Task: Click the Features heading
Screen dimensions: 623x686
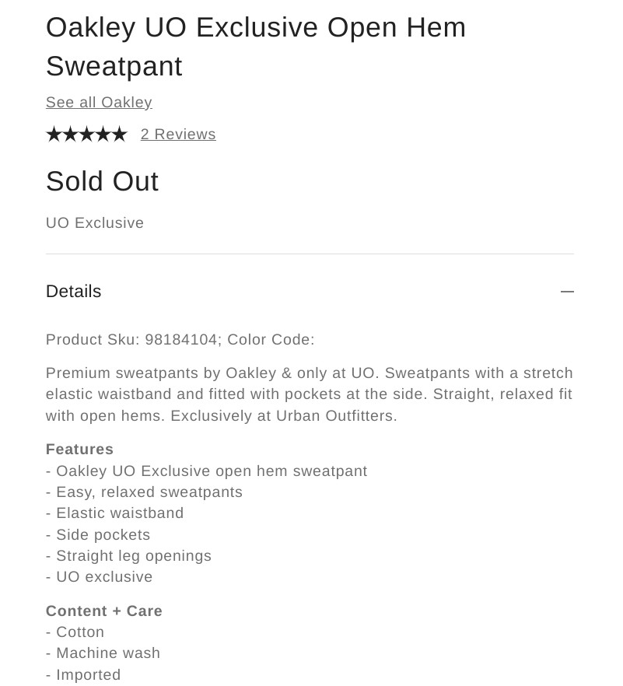Action: [x=80, y=450]
